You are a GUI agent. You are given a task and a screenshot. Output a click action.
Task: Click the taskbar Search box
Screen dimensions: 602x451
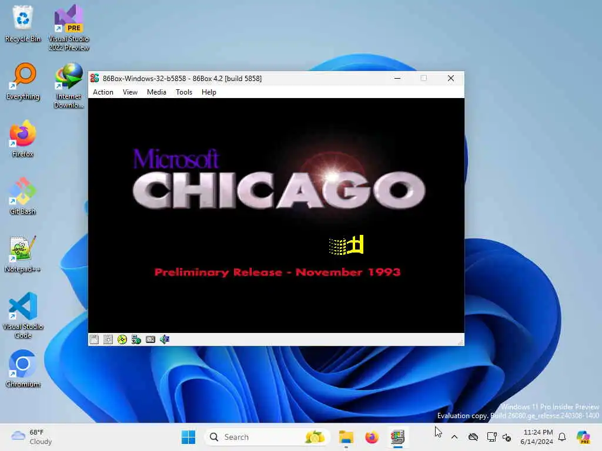point(267,437)
